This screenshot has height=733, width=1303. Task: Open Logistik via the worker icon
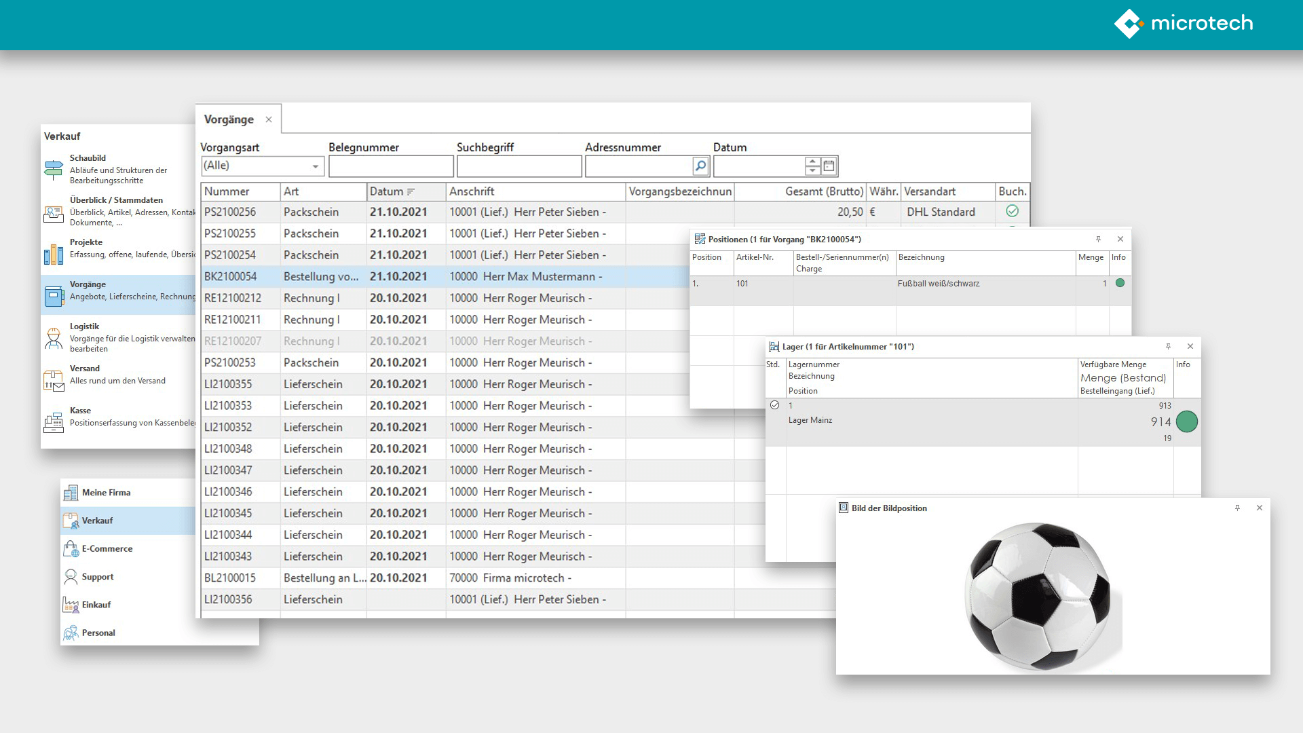click(x=54, y=339)
